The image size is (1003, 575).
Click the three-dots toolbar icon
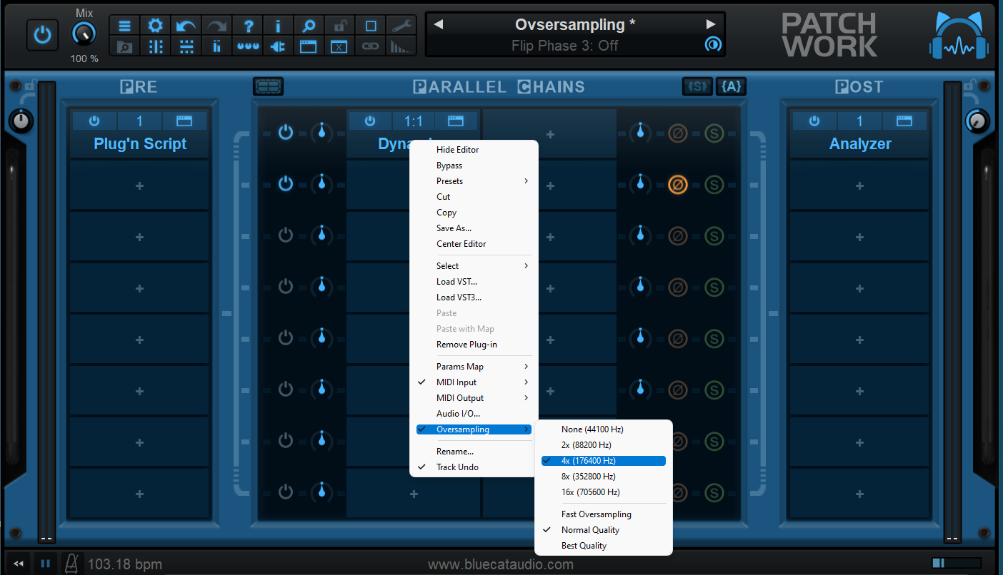click(x=248, y=46)
